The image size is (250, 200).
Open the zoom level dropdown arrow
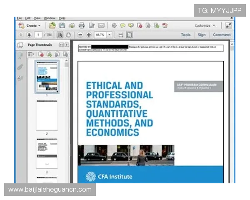[109, 35]
